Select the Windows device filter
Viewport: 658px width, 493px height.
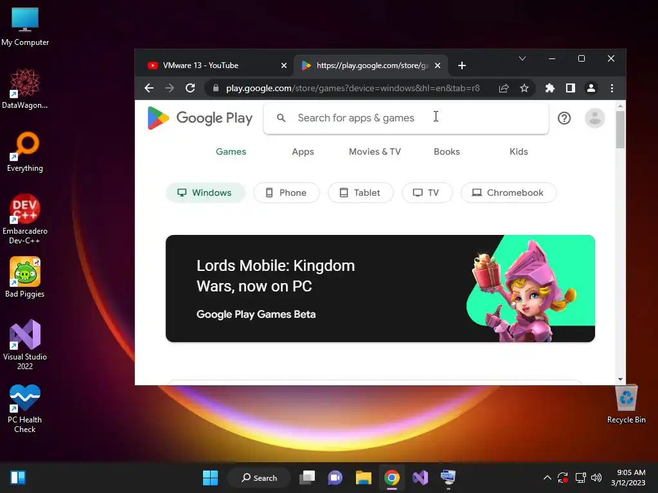pyautogui.click(x=205, y=193)
